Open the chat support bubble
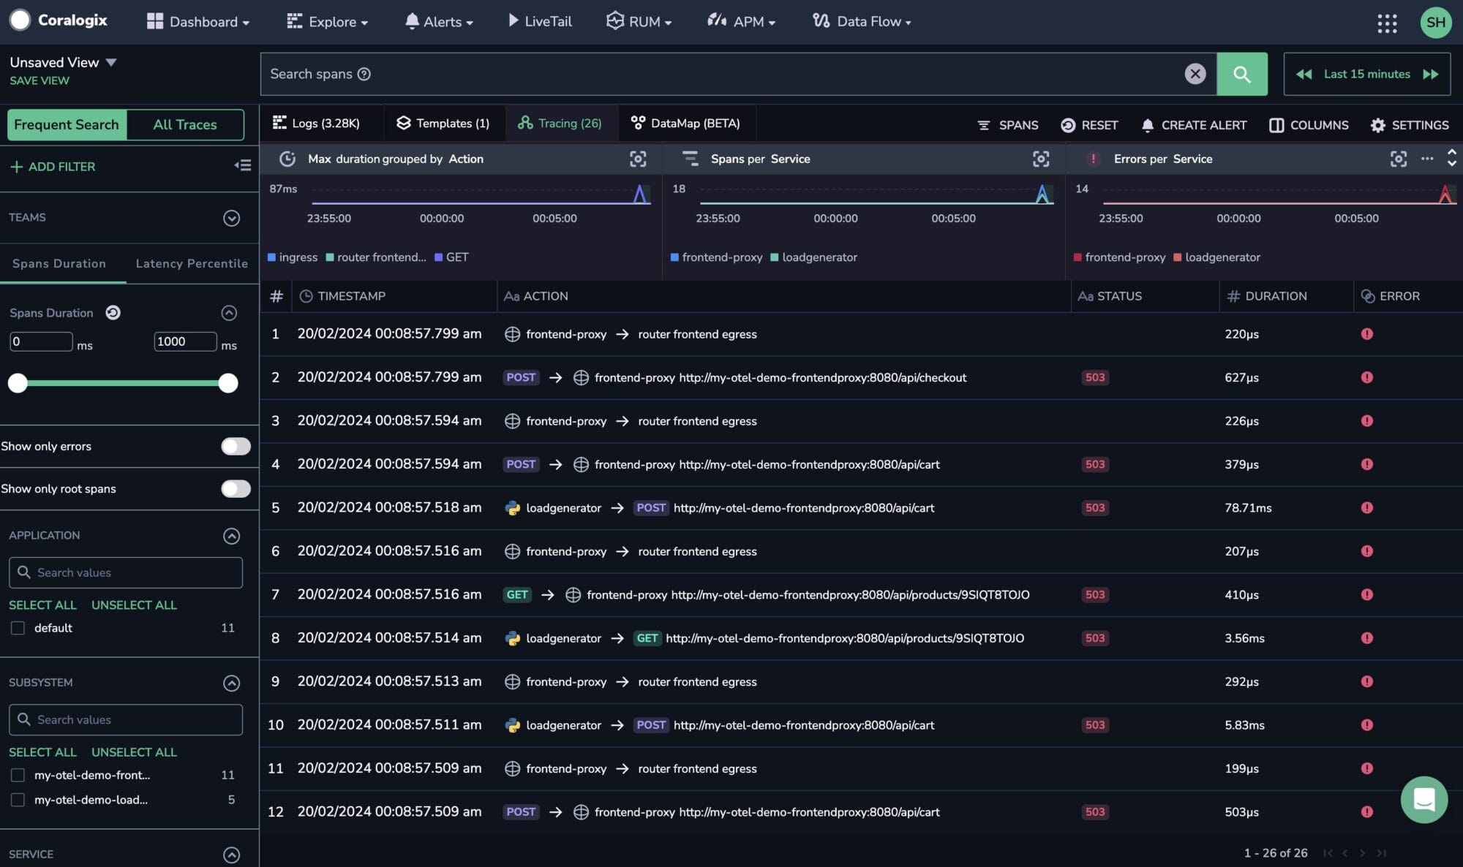This screenshot has height=867, width=1463. [1423, 800]
